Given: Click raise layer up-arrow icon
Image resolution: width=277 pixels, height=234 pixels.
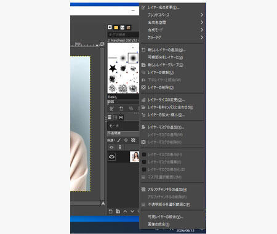Looking at the screenshot, I should tap(125, 211).
